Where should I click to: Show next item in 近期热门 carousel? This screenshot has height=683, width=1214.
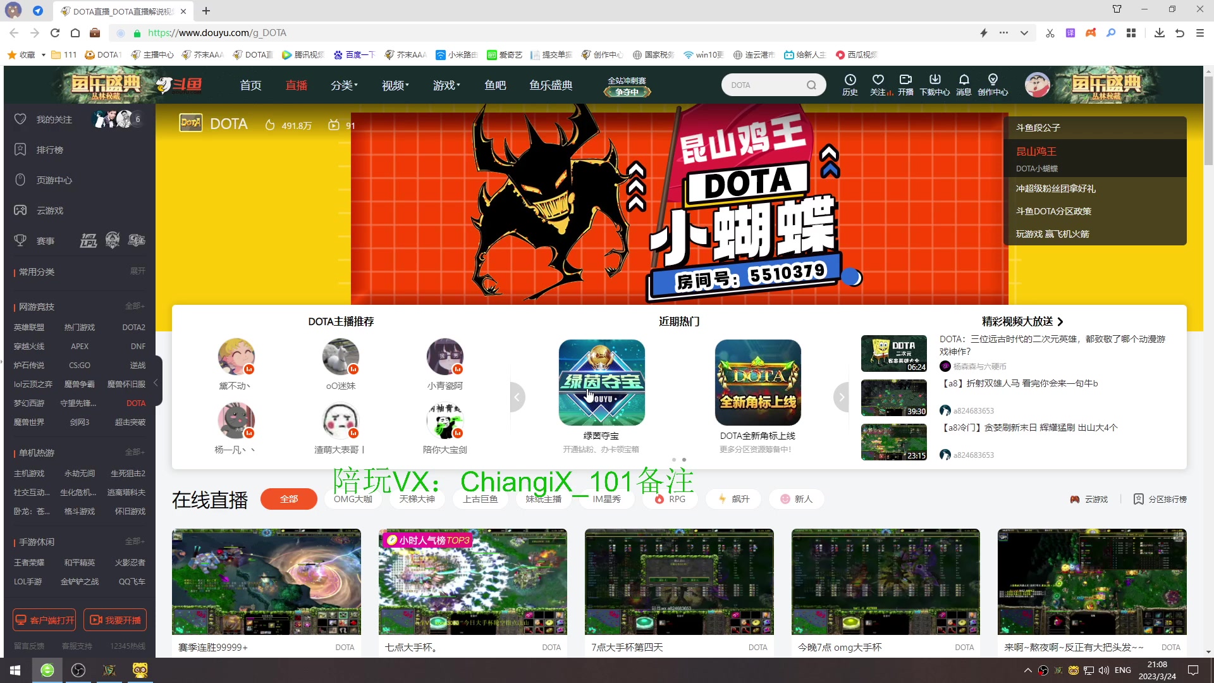coord(842,397)
